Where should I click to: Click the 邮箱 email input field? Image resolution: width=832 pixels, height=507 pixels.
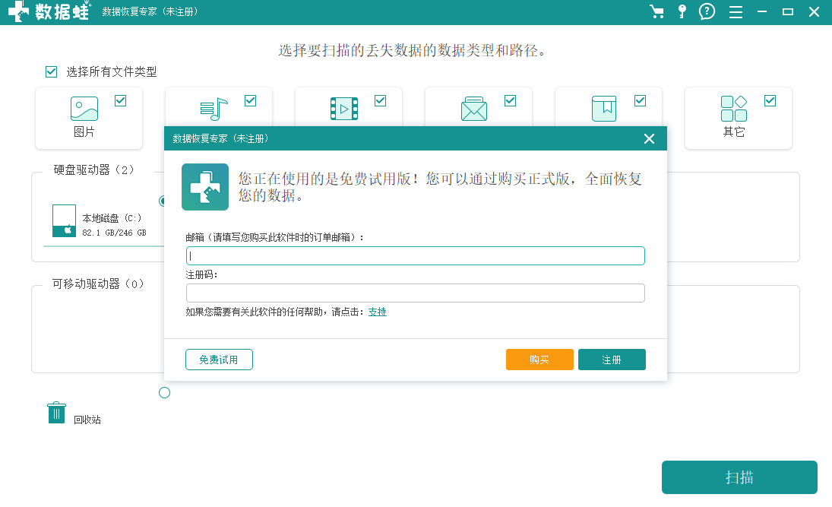[x=415, y=255]
